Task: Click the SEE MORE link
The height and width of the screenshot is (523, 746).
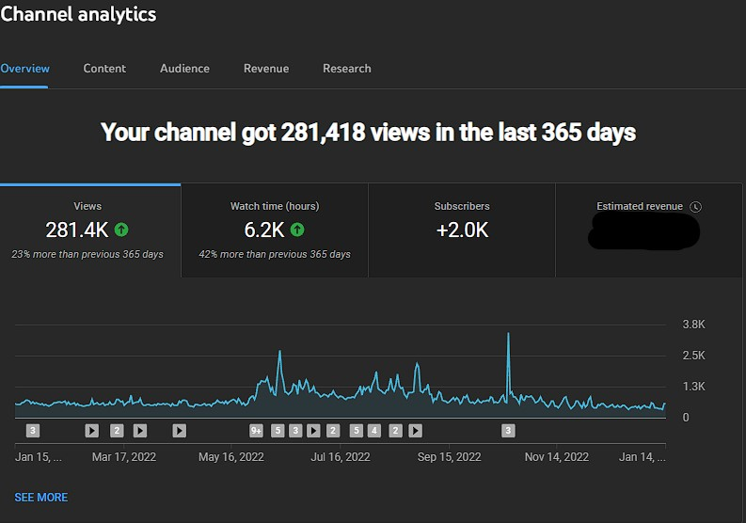Action: click(x=40, y=498)
